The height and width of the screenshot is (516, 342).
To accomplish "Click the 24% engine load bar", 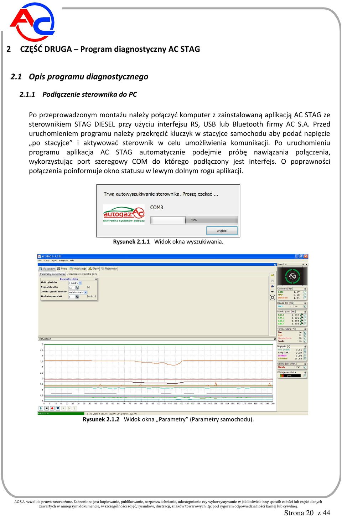I will [x=290, y=375].
